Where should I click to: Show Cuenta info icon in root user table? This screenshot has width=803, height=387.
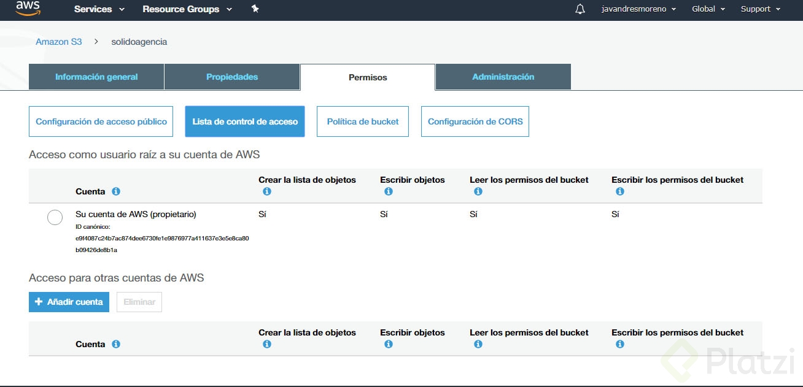[x=116, y=191]
